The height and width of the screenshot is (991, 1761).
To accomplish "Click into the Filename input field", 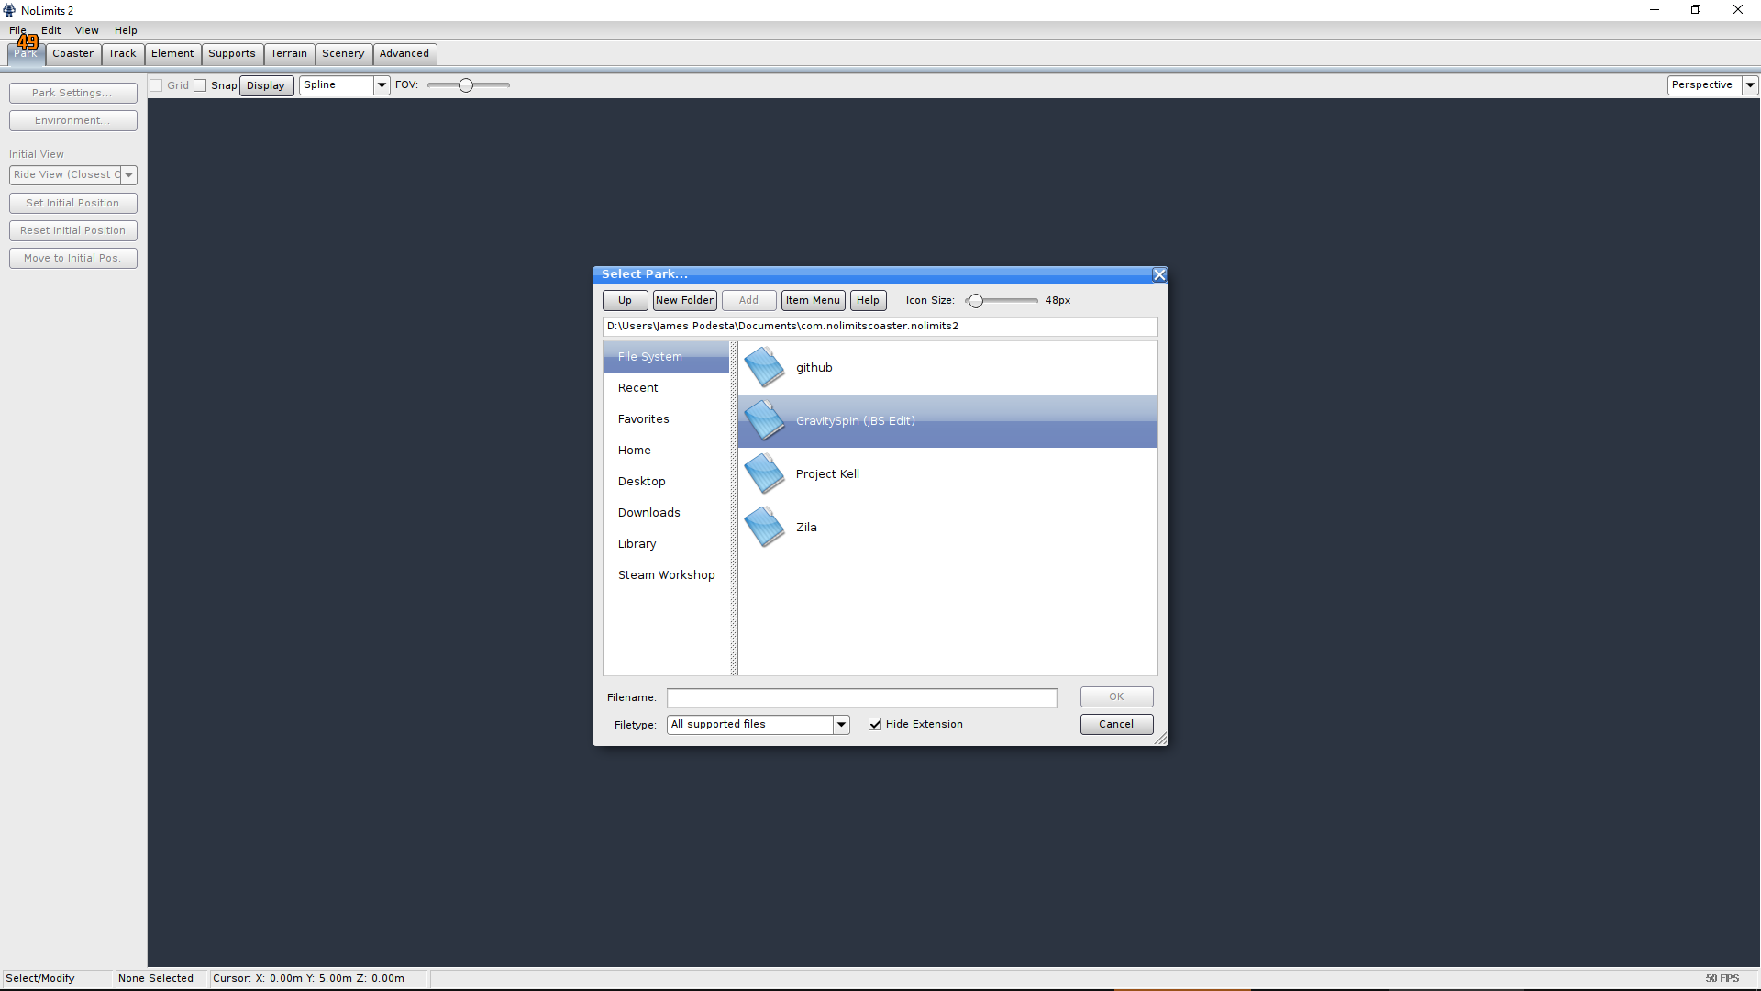I will coord(861,698).
